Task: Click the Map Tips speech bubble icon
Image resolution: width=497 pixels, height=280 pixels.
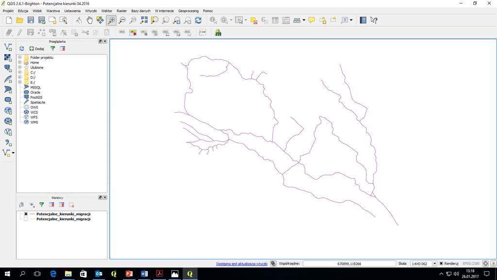Action: (x=312, y=20)
